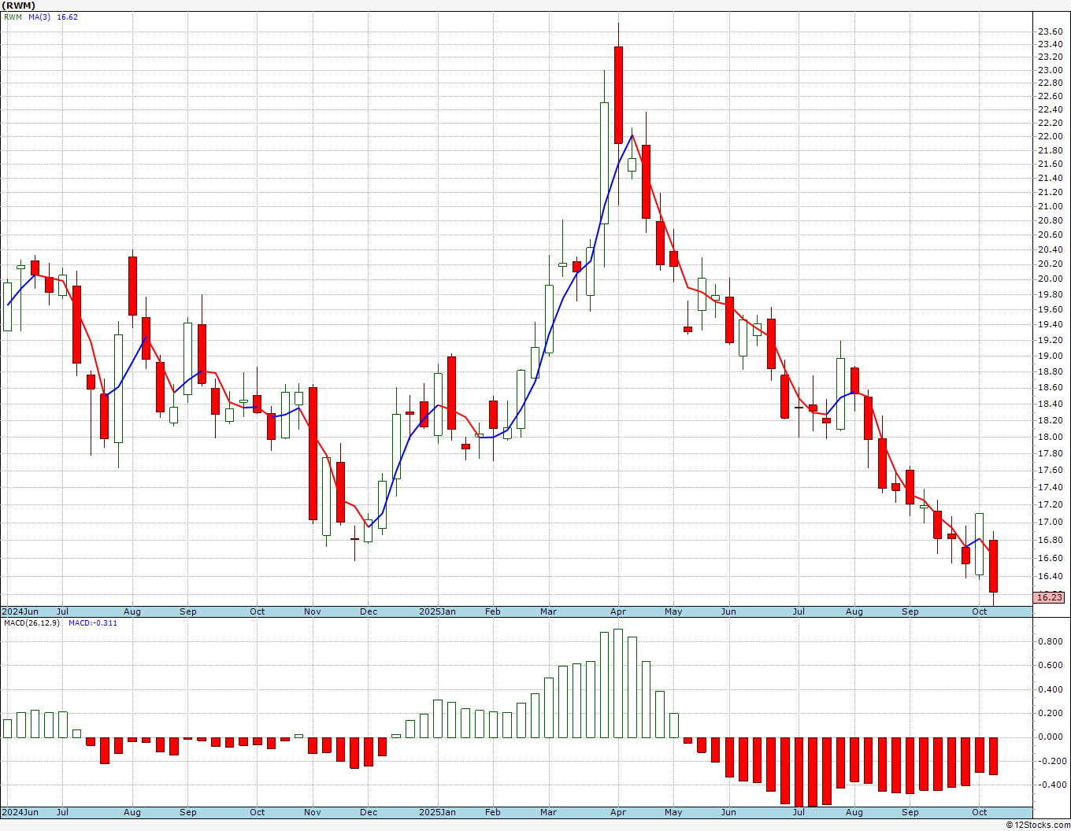
Task: Select Mar on the price chart time axis
Action: tap(548, 611)
